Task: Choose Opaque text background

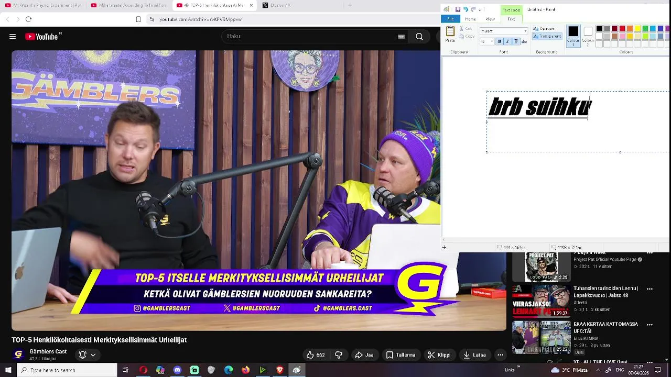Action: (544, 28)
